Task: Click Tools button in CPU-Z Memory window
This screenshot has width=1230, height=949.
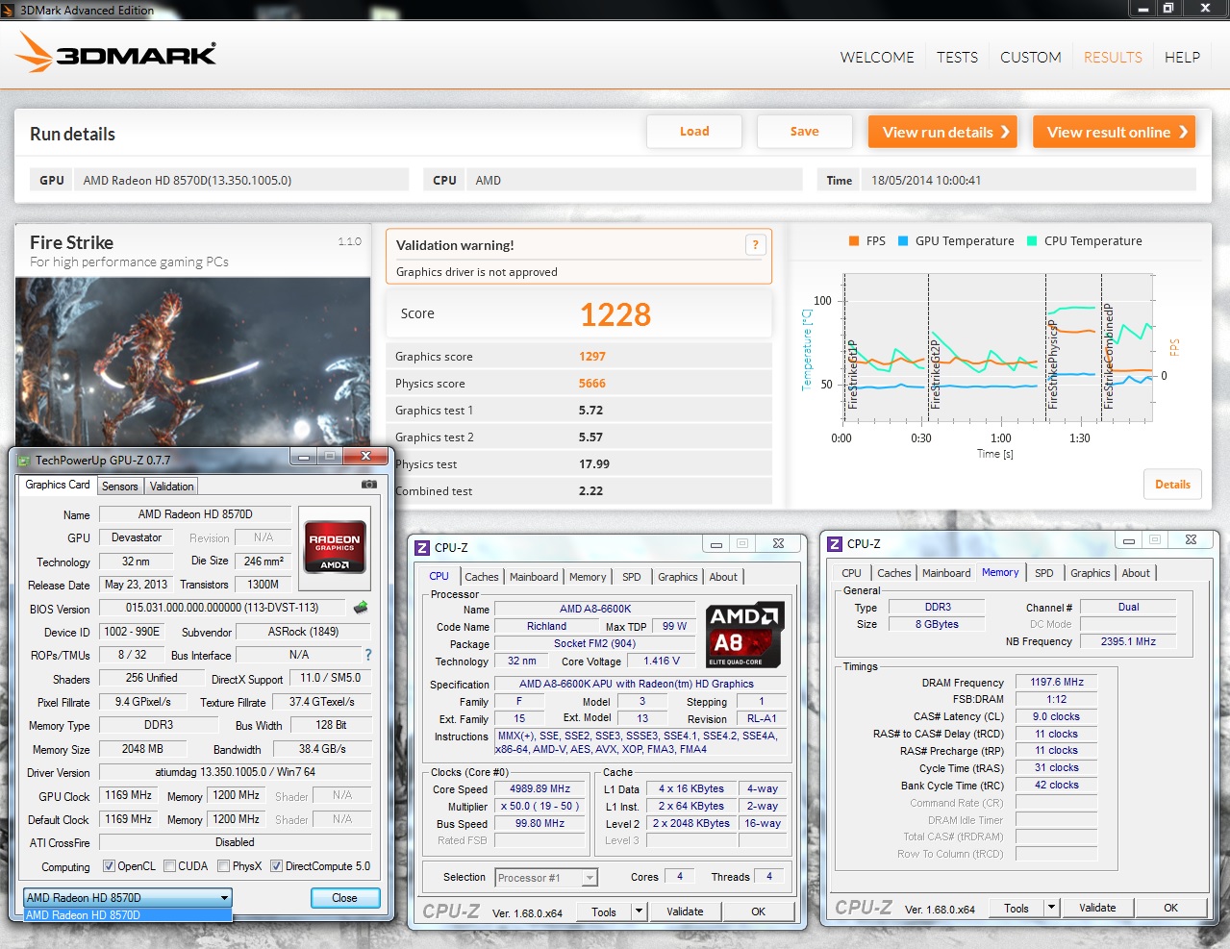Action: pyautogui.click(x=1017, y=908)
